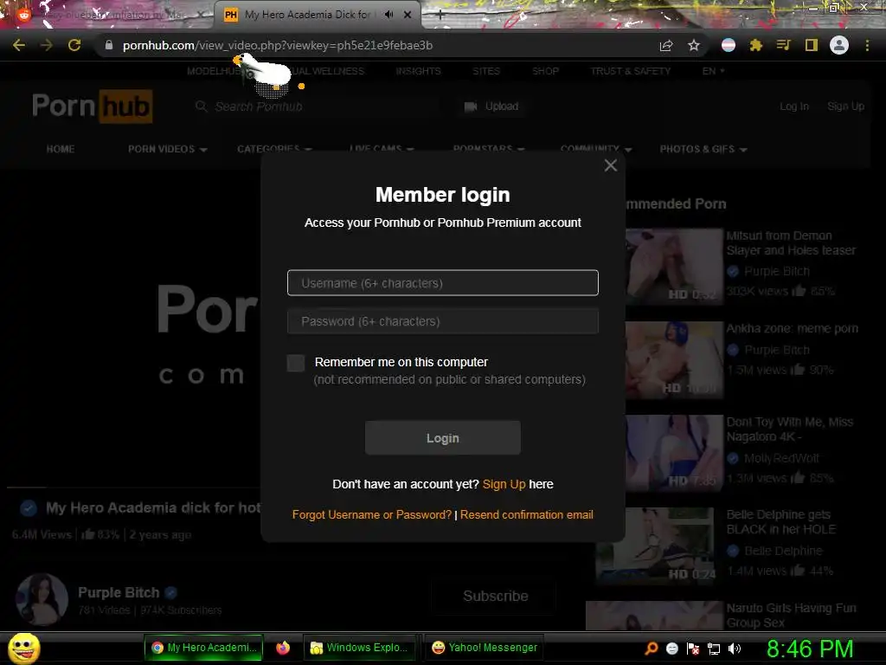Image resolution: width=886 pixels, height=665 pixels.
Task: Click the site logo in the header
Action: 92,106
